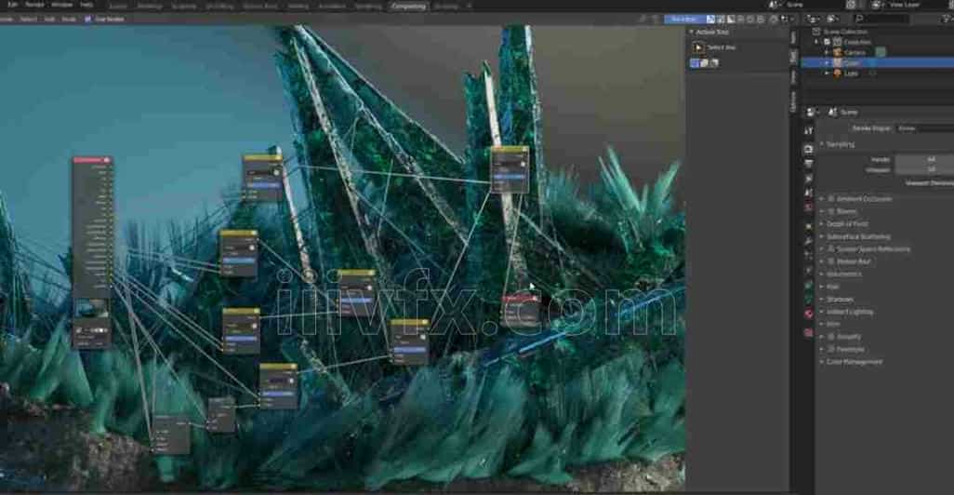Open the View Layer properties tab icon

(808, 179)
